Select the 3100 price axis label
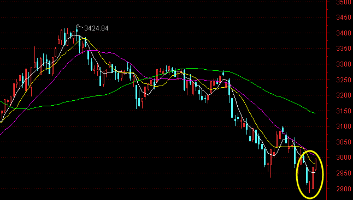This screenshot has width=353, height=200. 344,126
